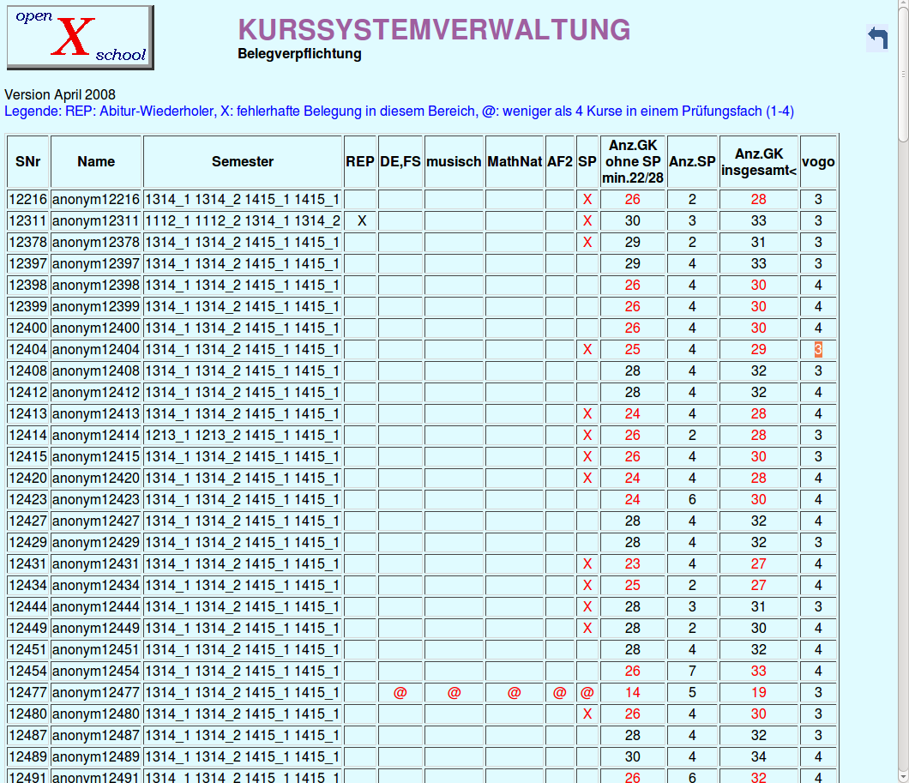Click student number 12415
The height and width of the screenshot is (783, 909).
(x=27, y=457)
